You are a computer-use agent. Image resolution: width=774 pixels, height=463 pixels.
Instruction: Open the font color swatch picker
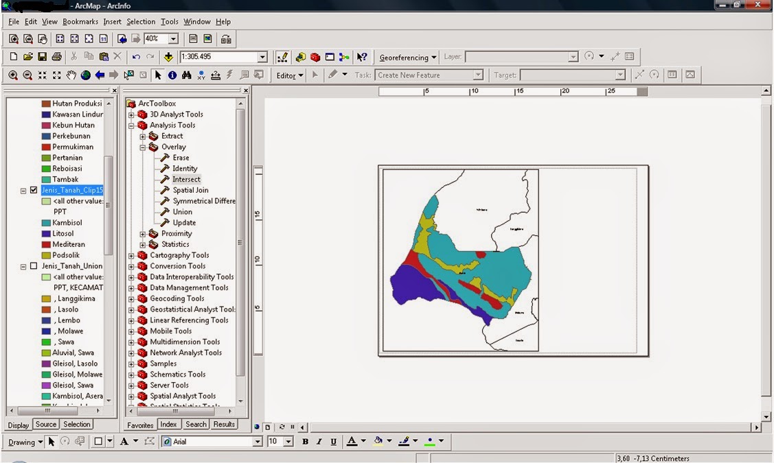(363, 442)
